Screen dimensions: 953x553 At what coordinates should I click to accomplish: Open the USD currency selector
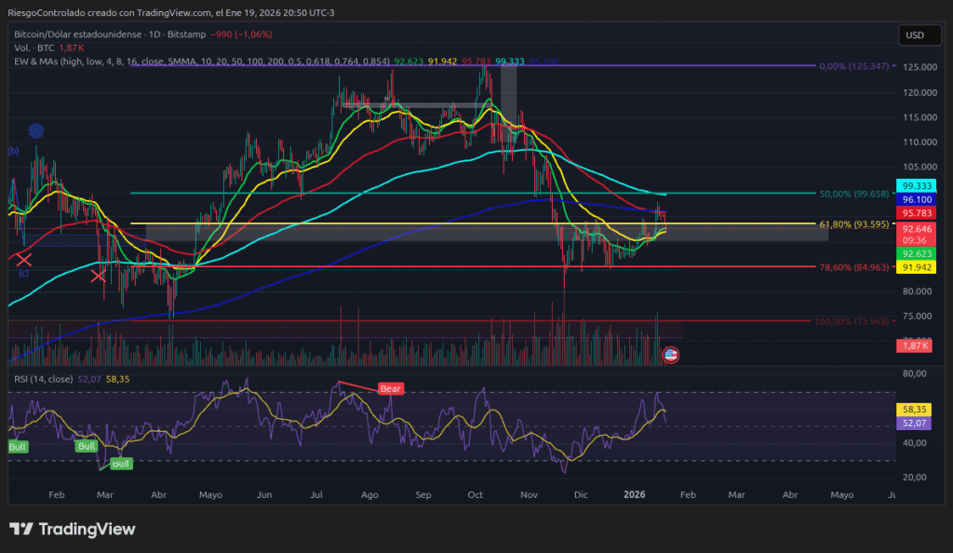915,35
